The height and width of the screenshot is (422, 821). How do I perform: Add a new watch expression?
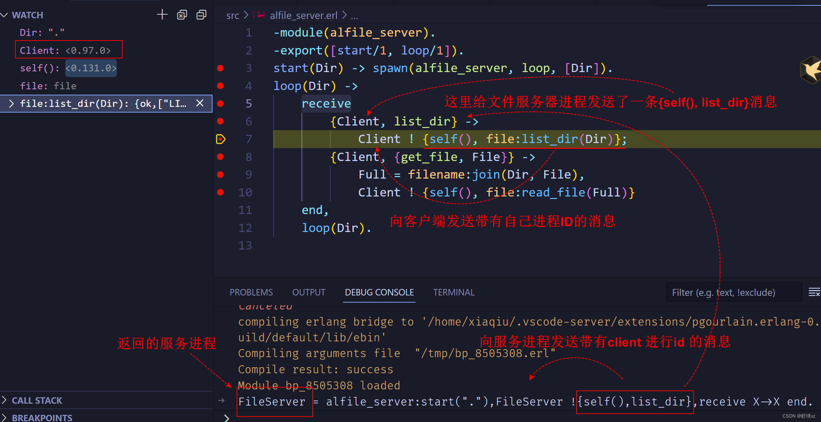tap(162, 15)
